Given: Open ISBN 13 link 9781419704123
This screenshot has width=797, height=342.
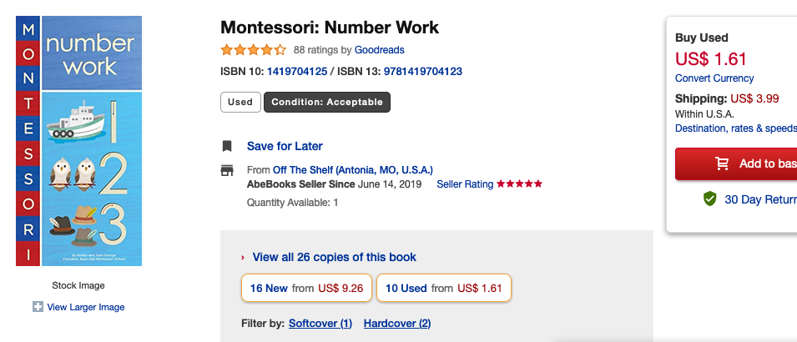Looking at the screenshot, I should 423,72.
